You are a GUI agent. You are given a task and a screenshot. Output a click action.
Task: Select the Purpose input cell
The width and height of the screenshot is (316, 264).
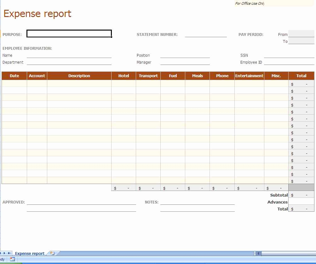[x=69, y=34]
